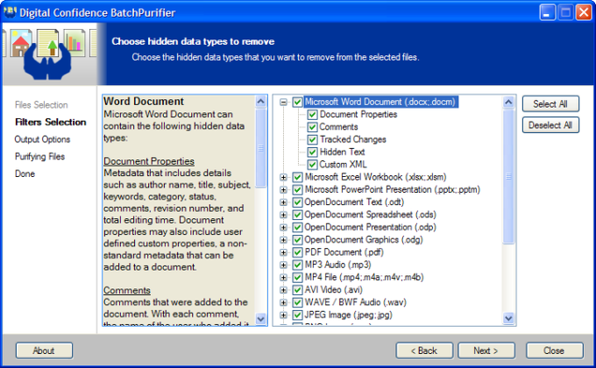Toggle the Comments checkbox
The image size is (596, 368).
(312, 127)
